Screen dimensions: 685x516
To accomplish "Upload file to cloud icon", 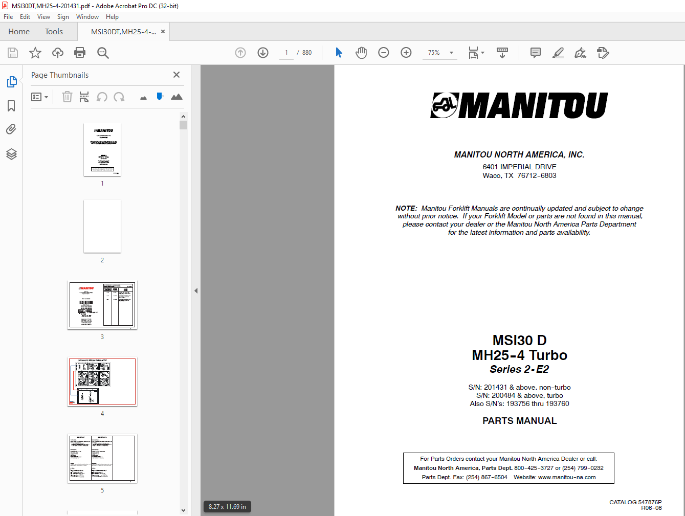I will 58,53.
